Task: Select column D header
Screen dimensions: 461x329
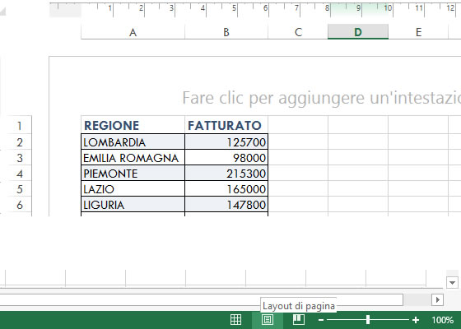Action: [358, 32]
